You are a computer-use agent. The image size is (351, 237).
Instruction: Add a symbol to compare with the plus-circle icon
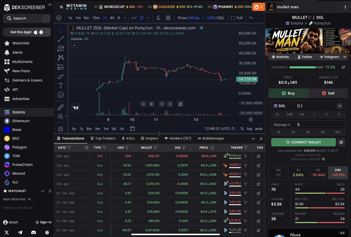59,18
